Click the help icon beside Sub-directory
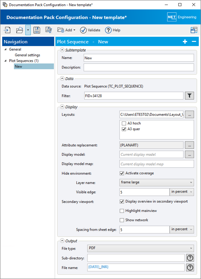 (190, 258)
